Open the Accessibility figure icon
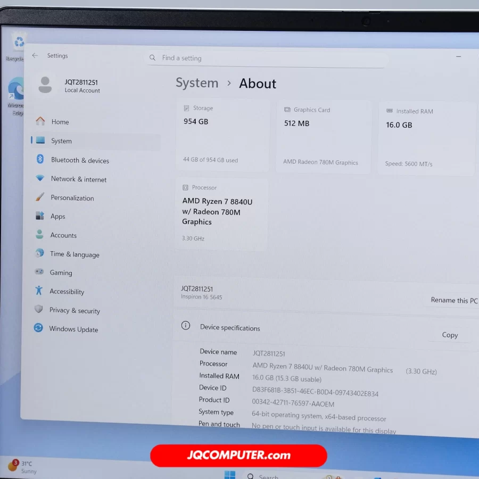Screen dimensions: 479x479 [39, 291]
